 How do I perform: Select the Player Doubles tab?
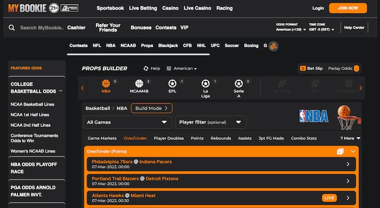pyautogui.click(x=168, y=138)
